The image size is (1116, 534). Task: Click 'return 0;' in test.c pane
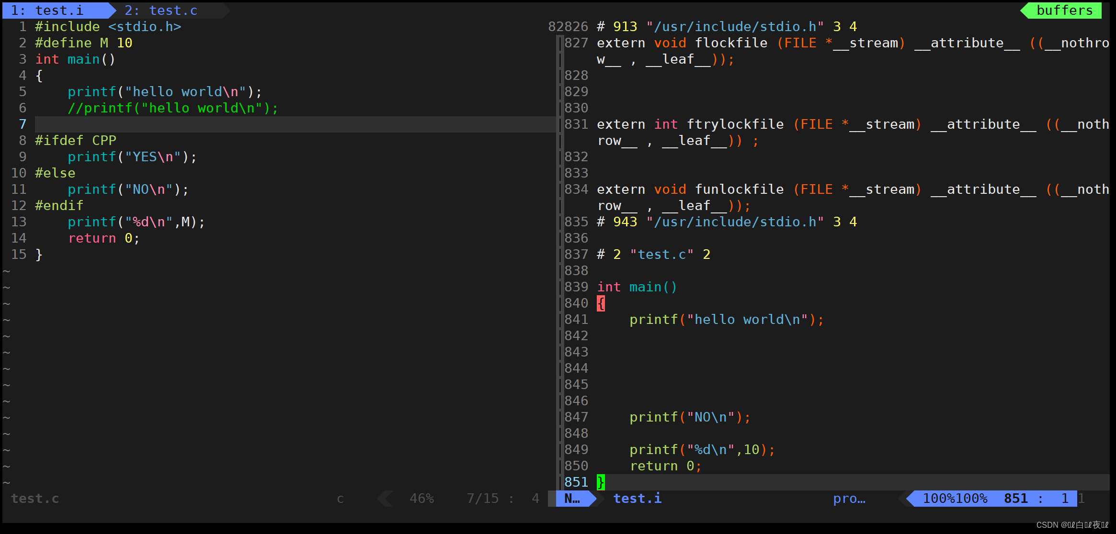(x=104, y=238)
